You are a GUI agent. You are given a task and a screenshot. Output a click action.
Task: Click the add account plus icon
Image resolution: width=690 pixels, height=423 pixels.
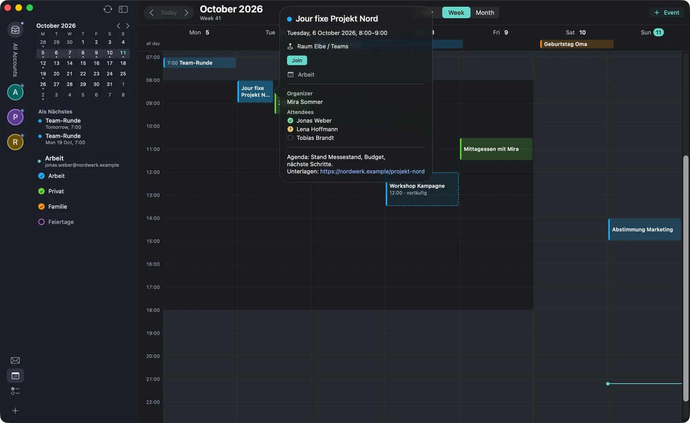(x=15, y=411)
